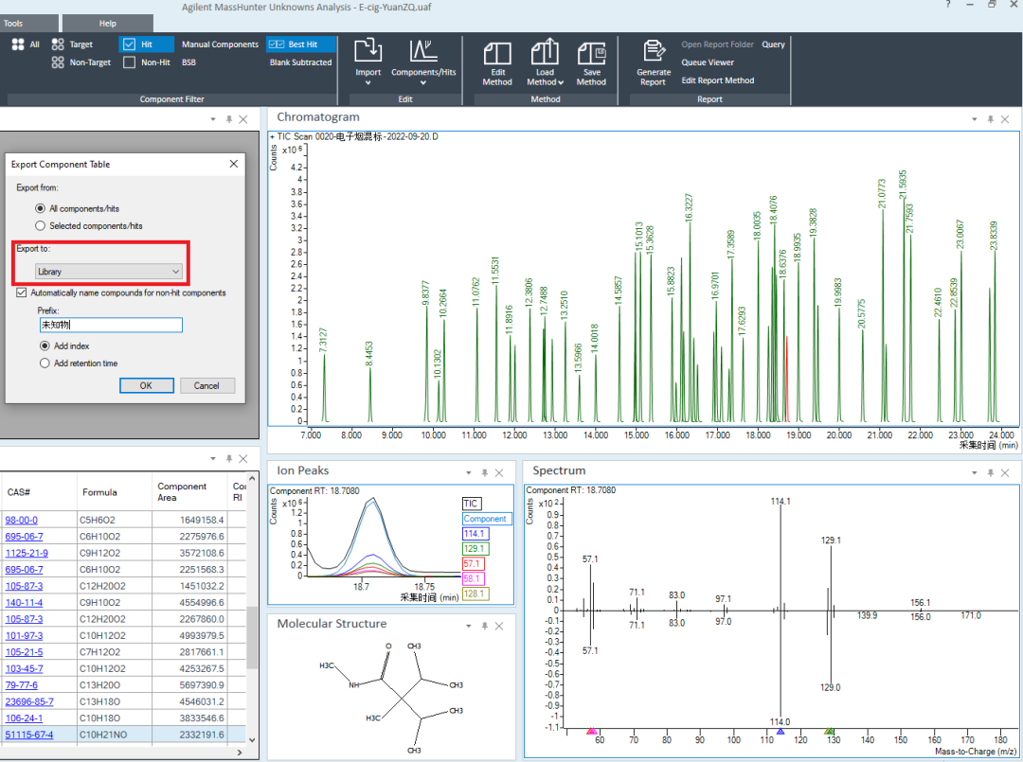Click the red 57.1 ion legend box

coord(473,563)
